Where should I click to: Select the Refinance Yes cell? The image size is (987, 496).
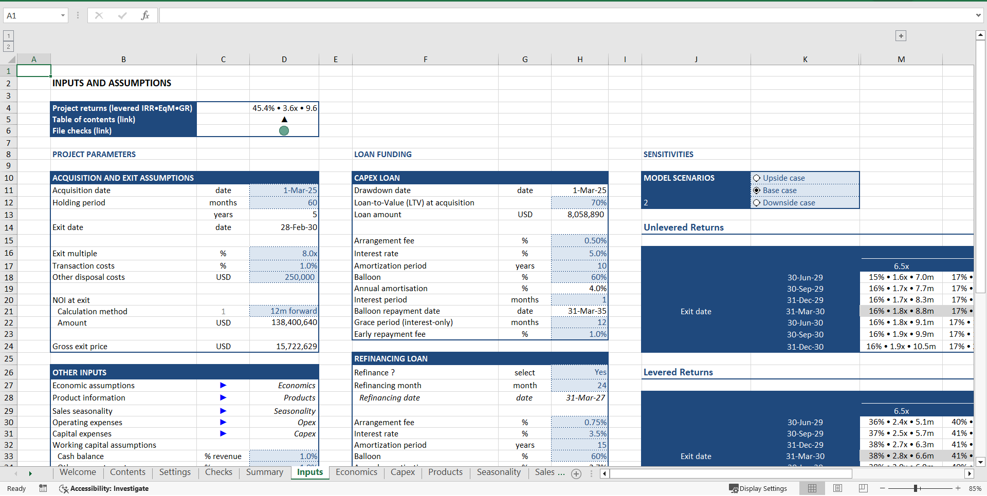coord(579,373)
